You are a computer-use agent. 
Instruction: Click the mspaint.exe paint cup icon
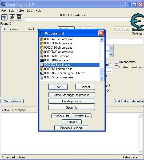coord(42,77)
